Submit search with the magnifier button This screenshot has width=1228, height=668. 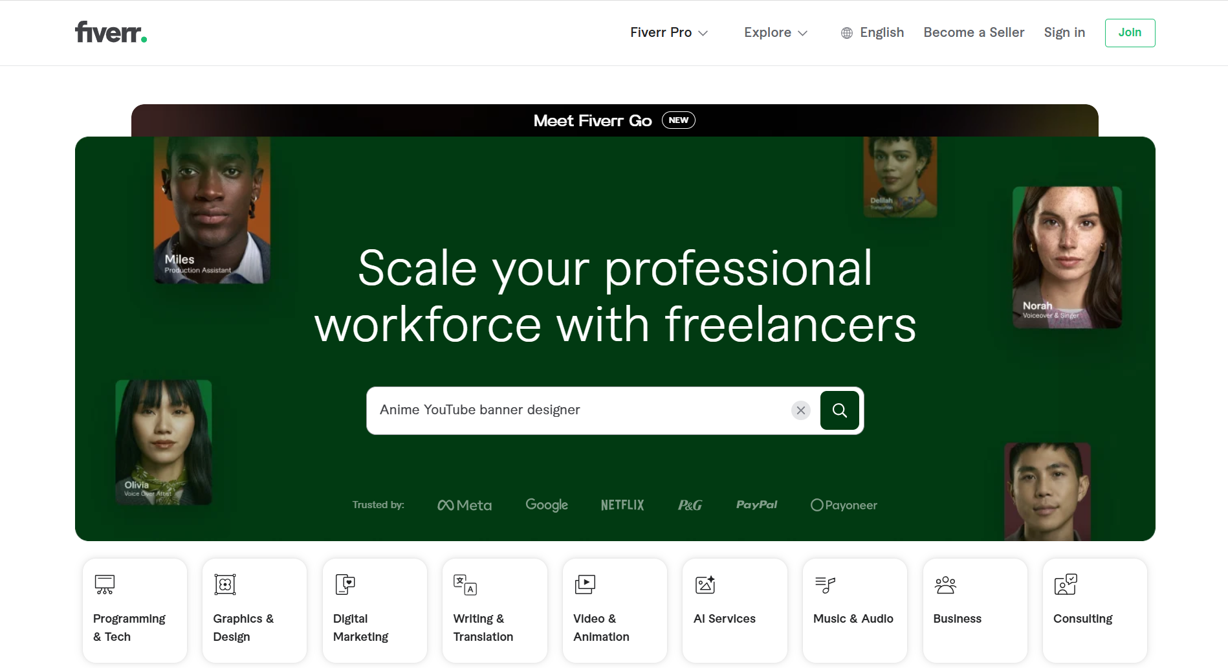click(839, 410)
